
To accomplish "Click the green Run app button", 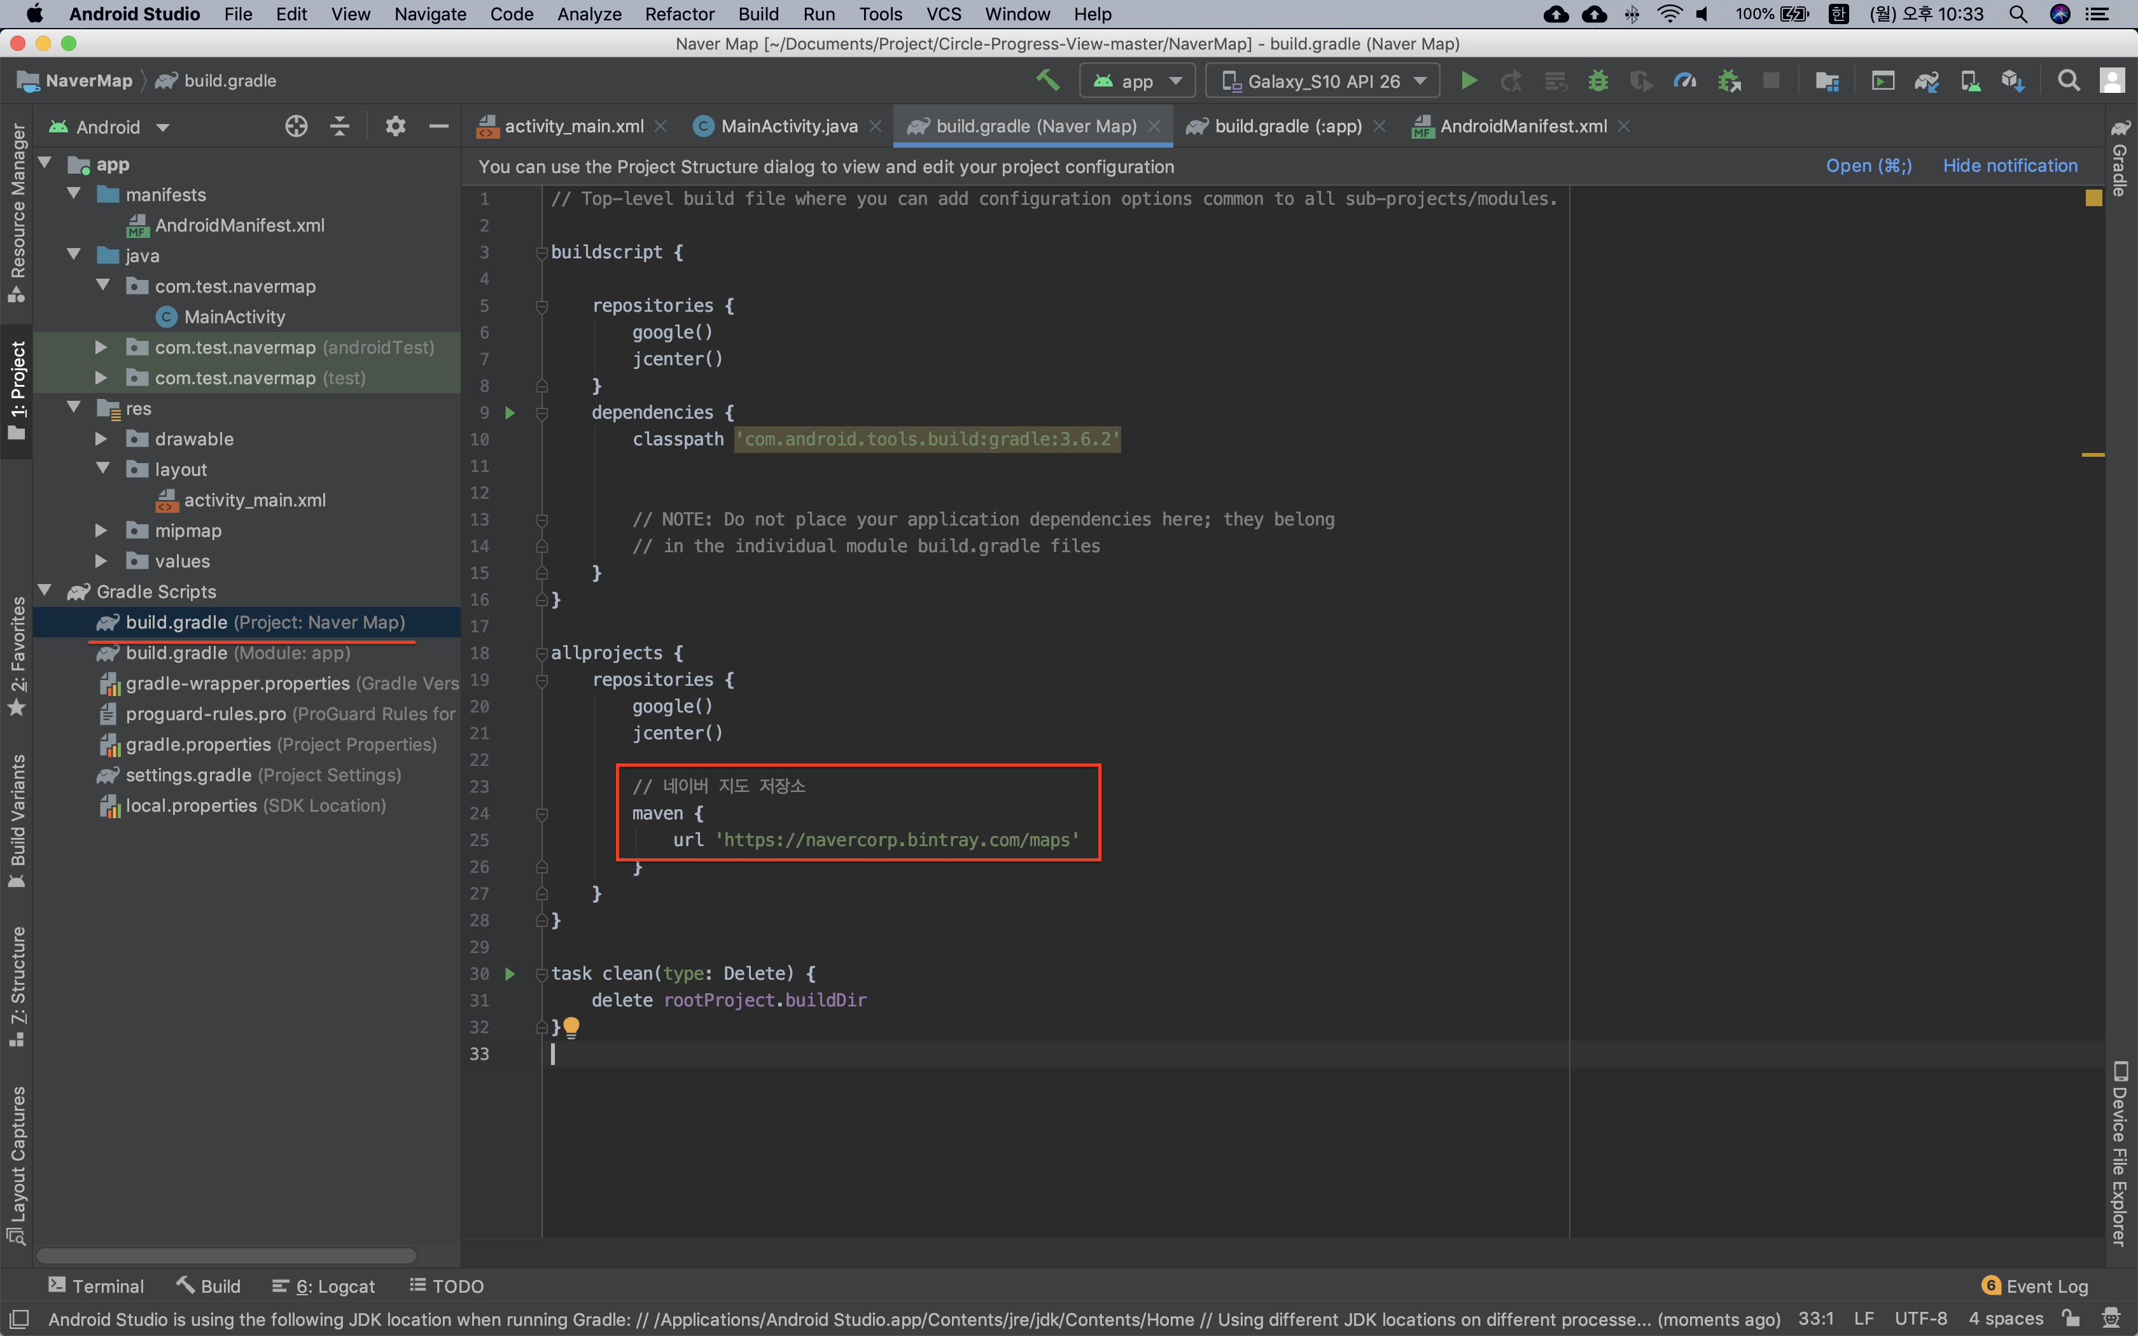I will point(1469,81).
